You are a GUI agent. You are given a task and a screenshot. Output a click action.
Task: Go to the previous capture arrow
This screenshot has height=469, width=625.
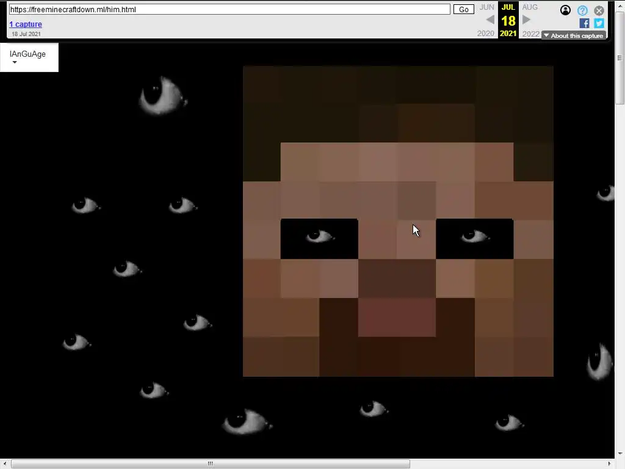pyautogui.click(x=490, y=20)
